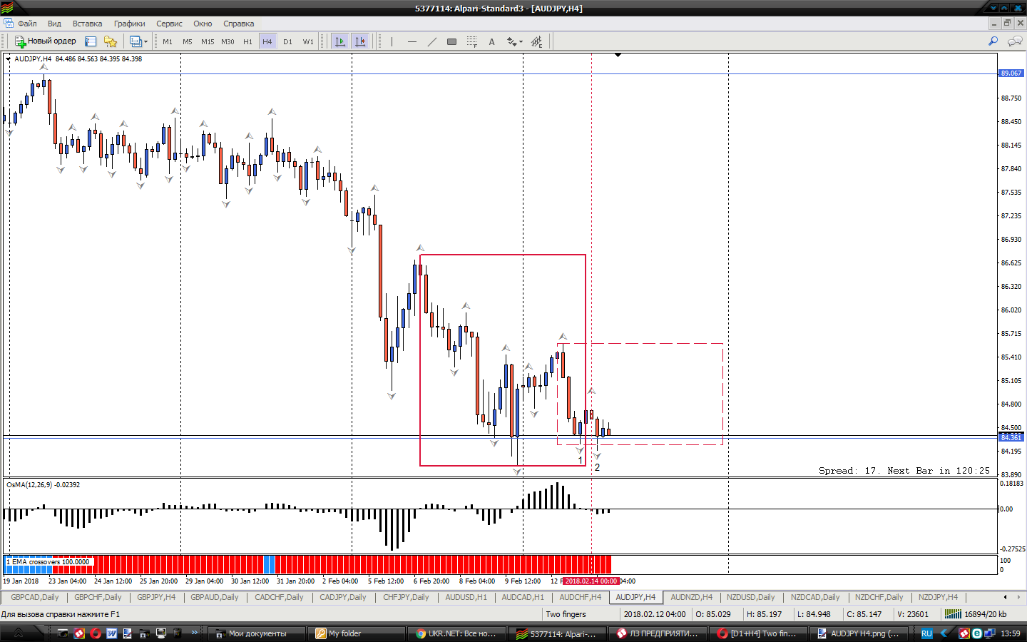Viewport: 1027px width, 642px height.
Task: Switch to AUDCAD,H1 chart tab
Action: pos(523,597)
